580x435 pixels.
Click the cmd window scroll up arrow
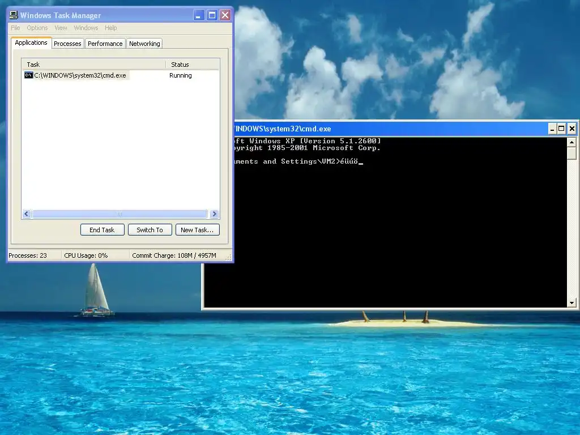[572, 142]
